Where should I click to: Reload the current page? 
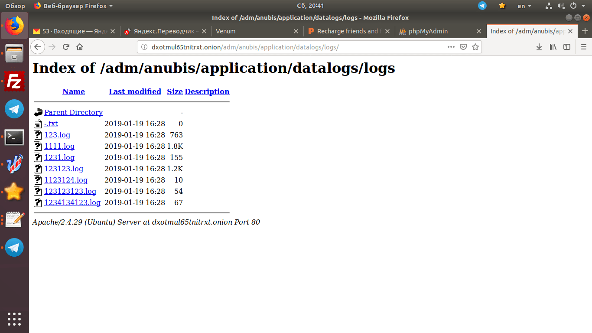coord(66,47)
